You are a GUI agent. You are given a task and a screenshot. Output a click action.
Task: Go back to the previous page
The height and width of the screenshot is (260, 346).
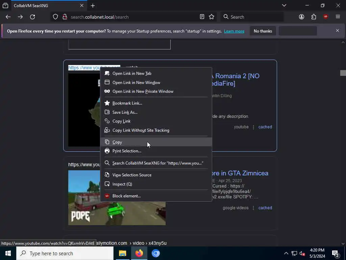8,17
